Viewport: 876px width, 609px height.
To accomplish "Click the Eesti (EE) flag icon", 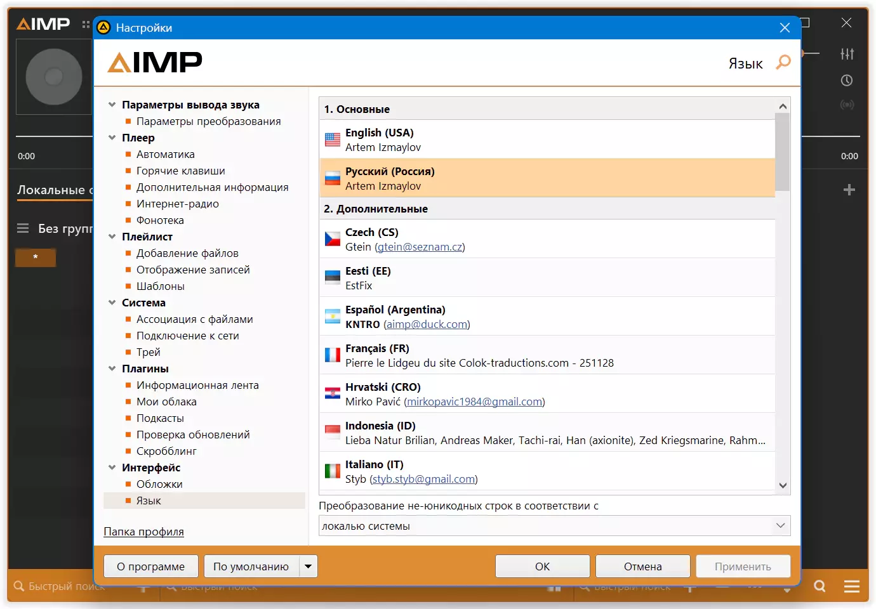I will pos(333,278).
